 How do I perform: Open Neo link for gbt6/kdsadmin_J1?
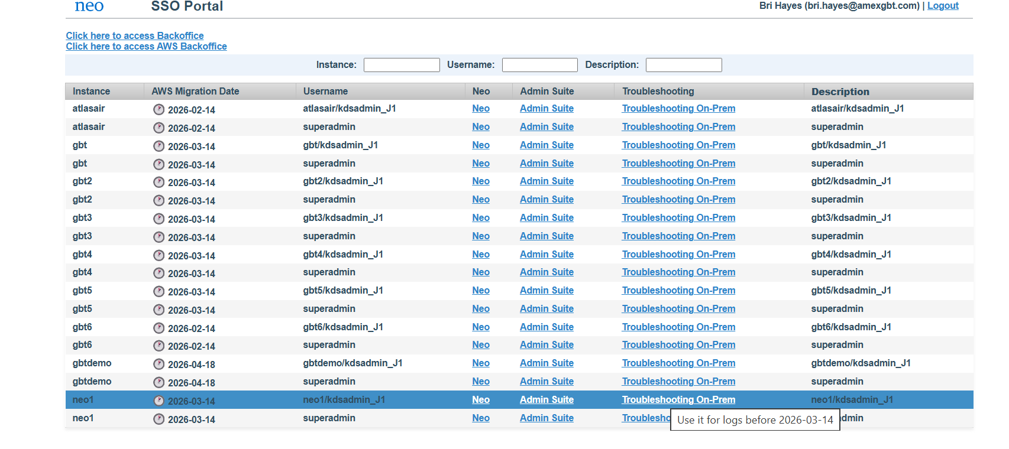click(x=481, y=327)
